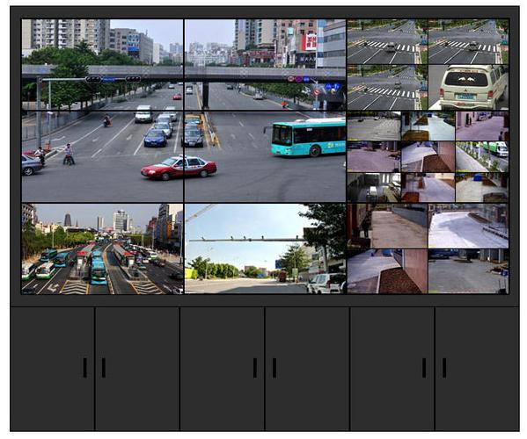The image size is (527, 439).
Task: Open the empty road feed with overhead gantry
Action: tap(265, 248)
